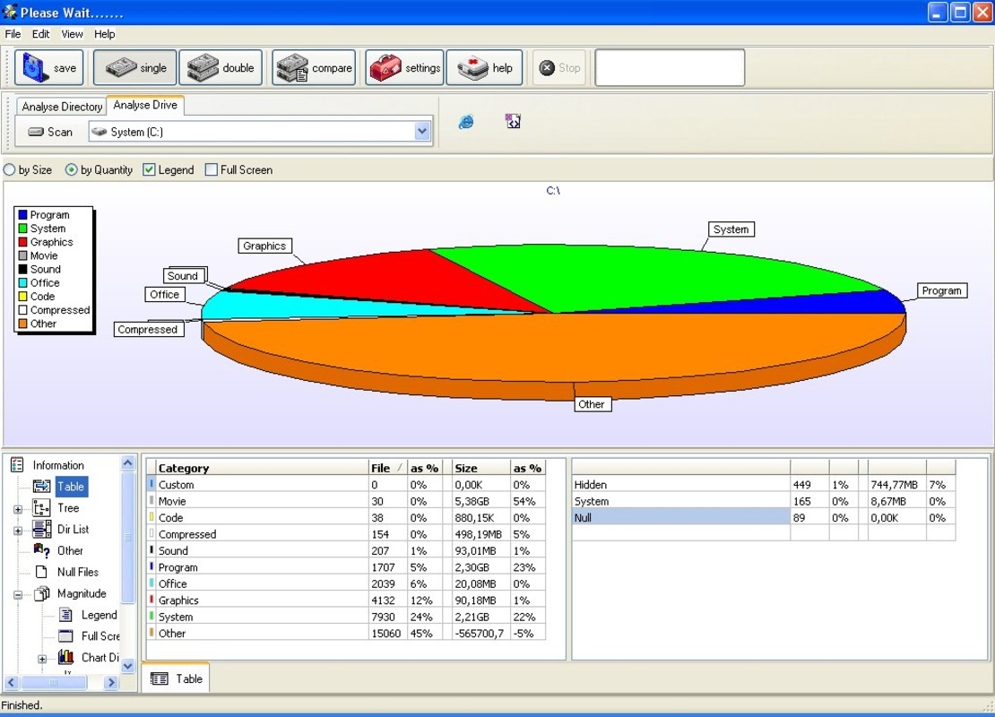
Task: Select the Chart tree item
Action: 99,657
